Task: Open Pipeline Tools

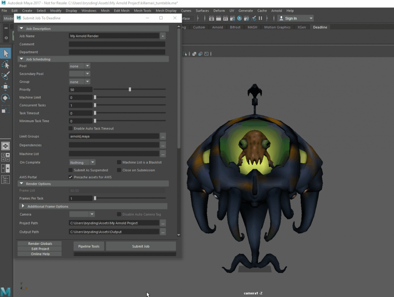Action: pyautogui.click(x=89, y=246)
